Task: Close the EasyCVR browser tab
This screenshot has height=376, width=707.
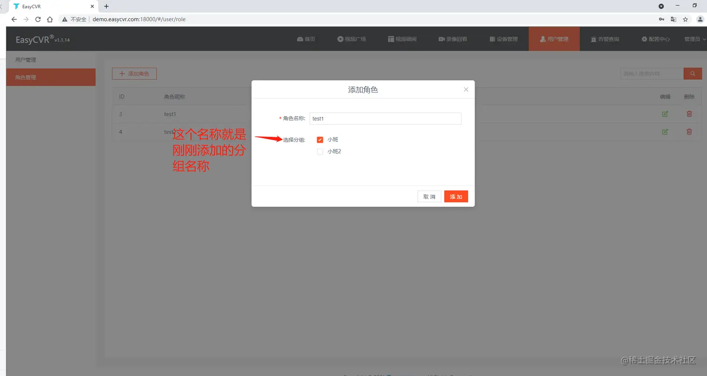Action: click(x=93, y=7)
